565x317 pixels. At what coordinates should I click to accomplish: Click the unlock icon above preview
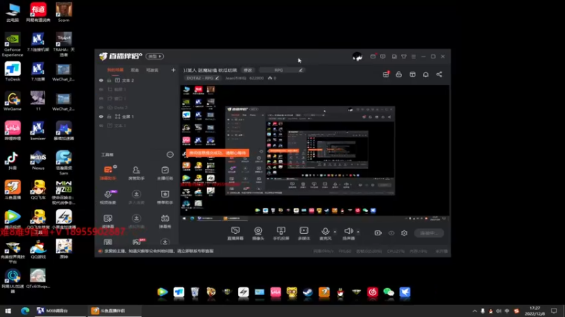point(399,75)
